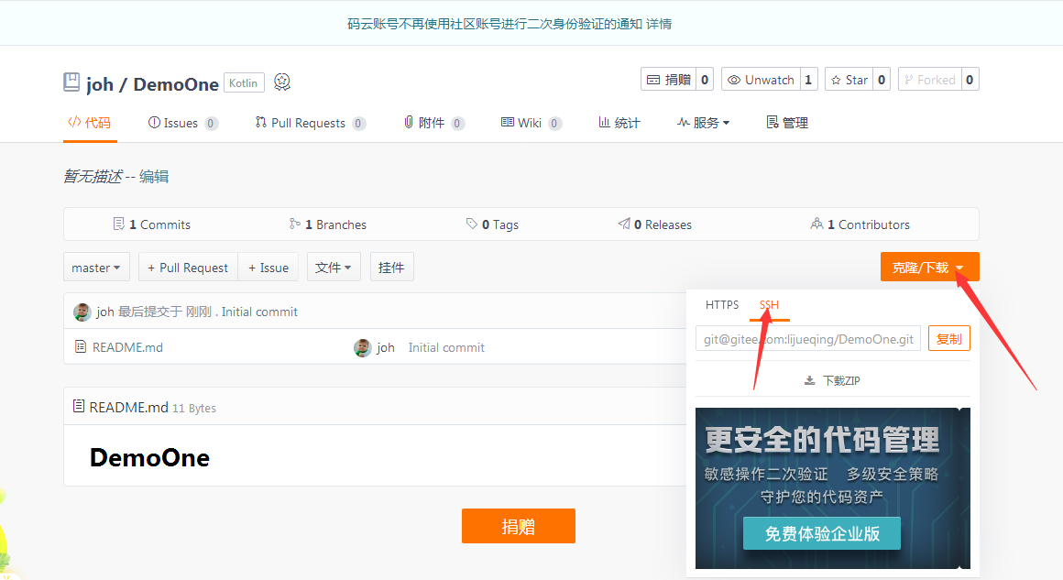
Task: Open the Initial commit message in header
Action: [x=259, y=312]
